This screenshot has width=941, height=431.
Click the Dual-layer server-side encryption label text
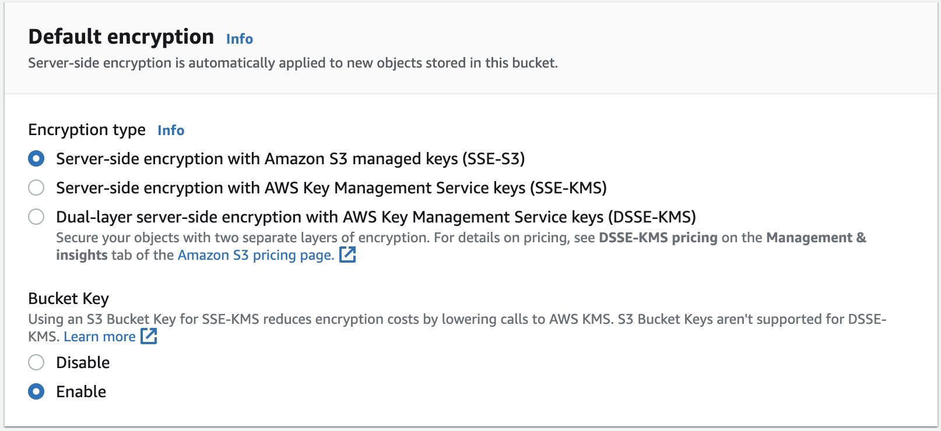pos(375,217)
